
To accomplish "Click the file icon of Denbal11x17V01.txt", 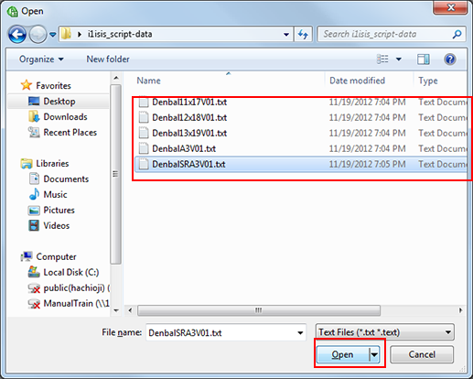I will [x=144, y=103].
